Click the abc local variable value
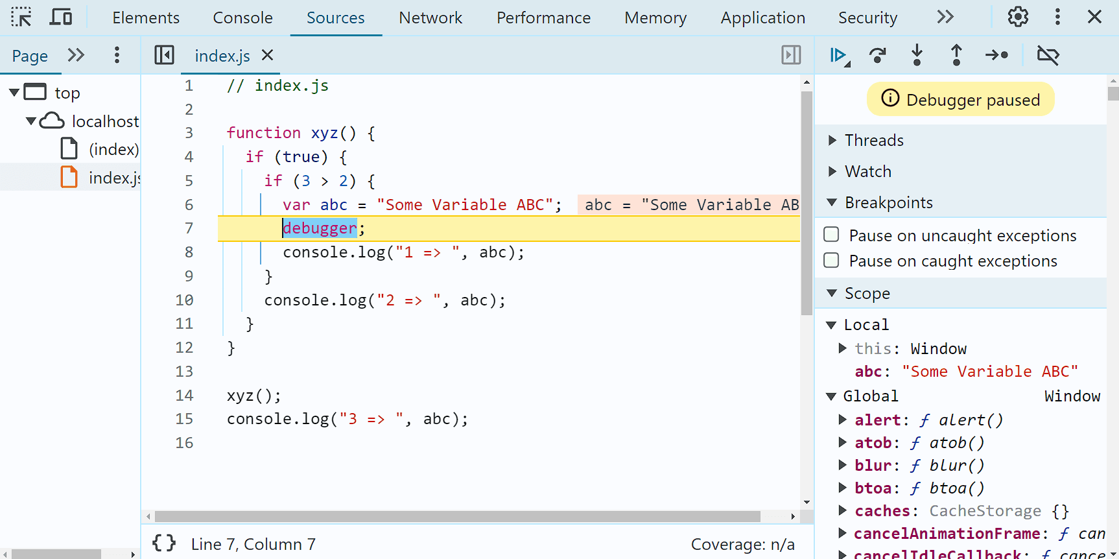The width and height of the screenshot is (1119, 559). click(990, 372)
